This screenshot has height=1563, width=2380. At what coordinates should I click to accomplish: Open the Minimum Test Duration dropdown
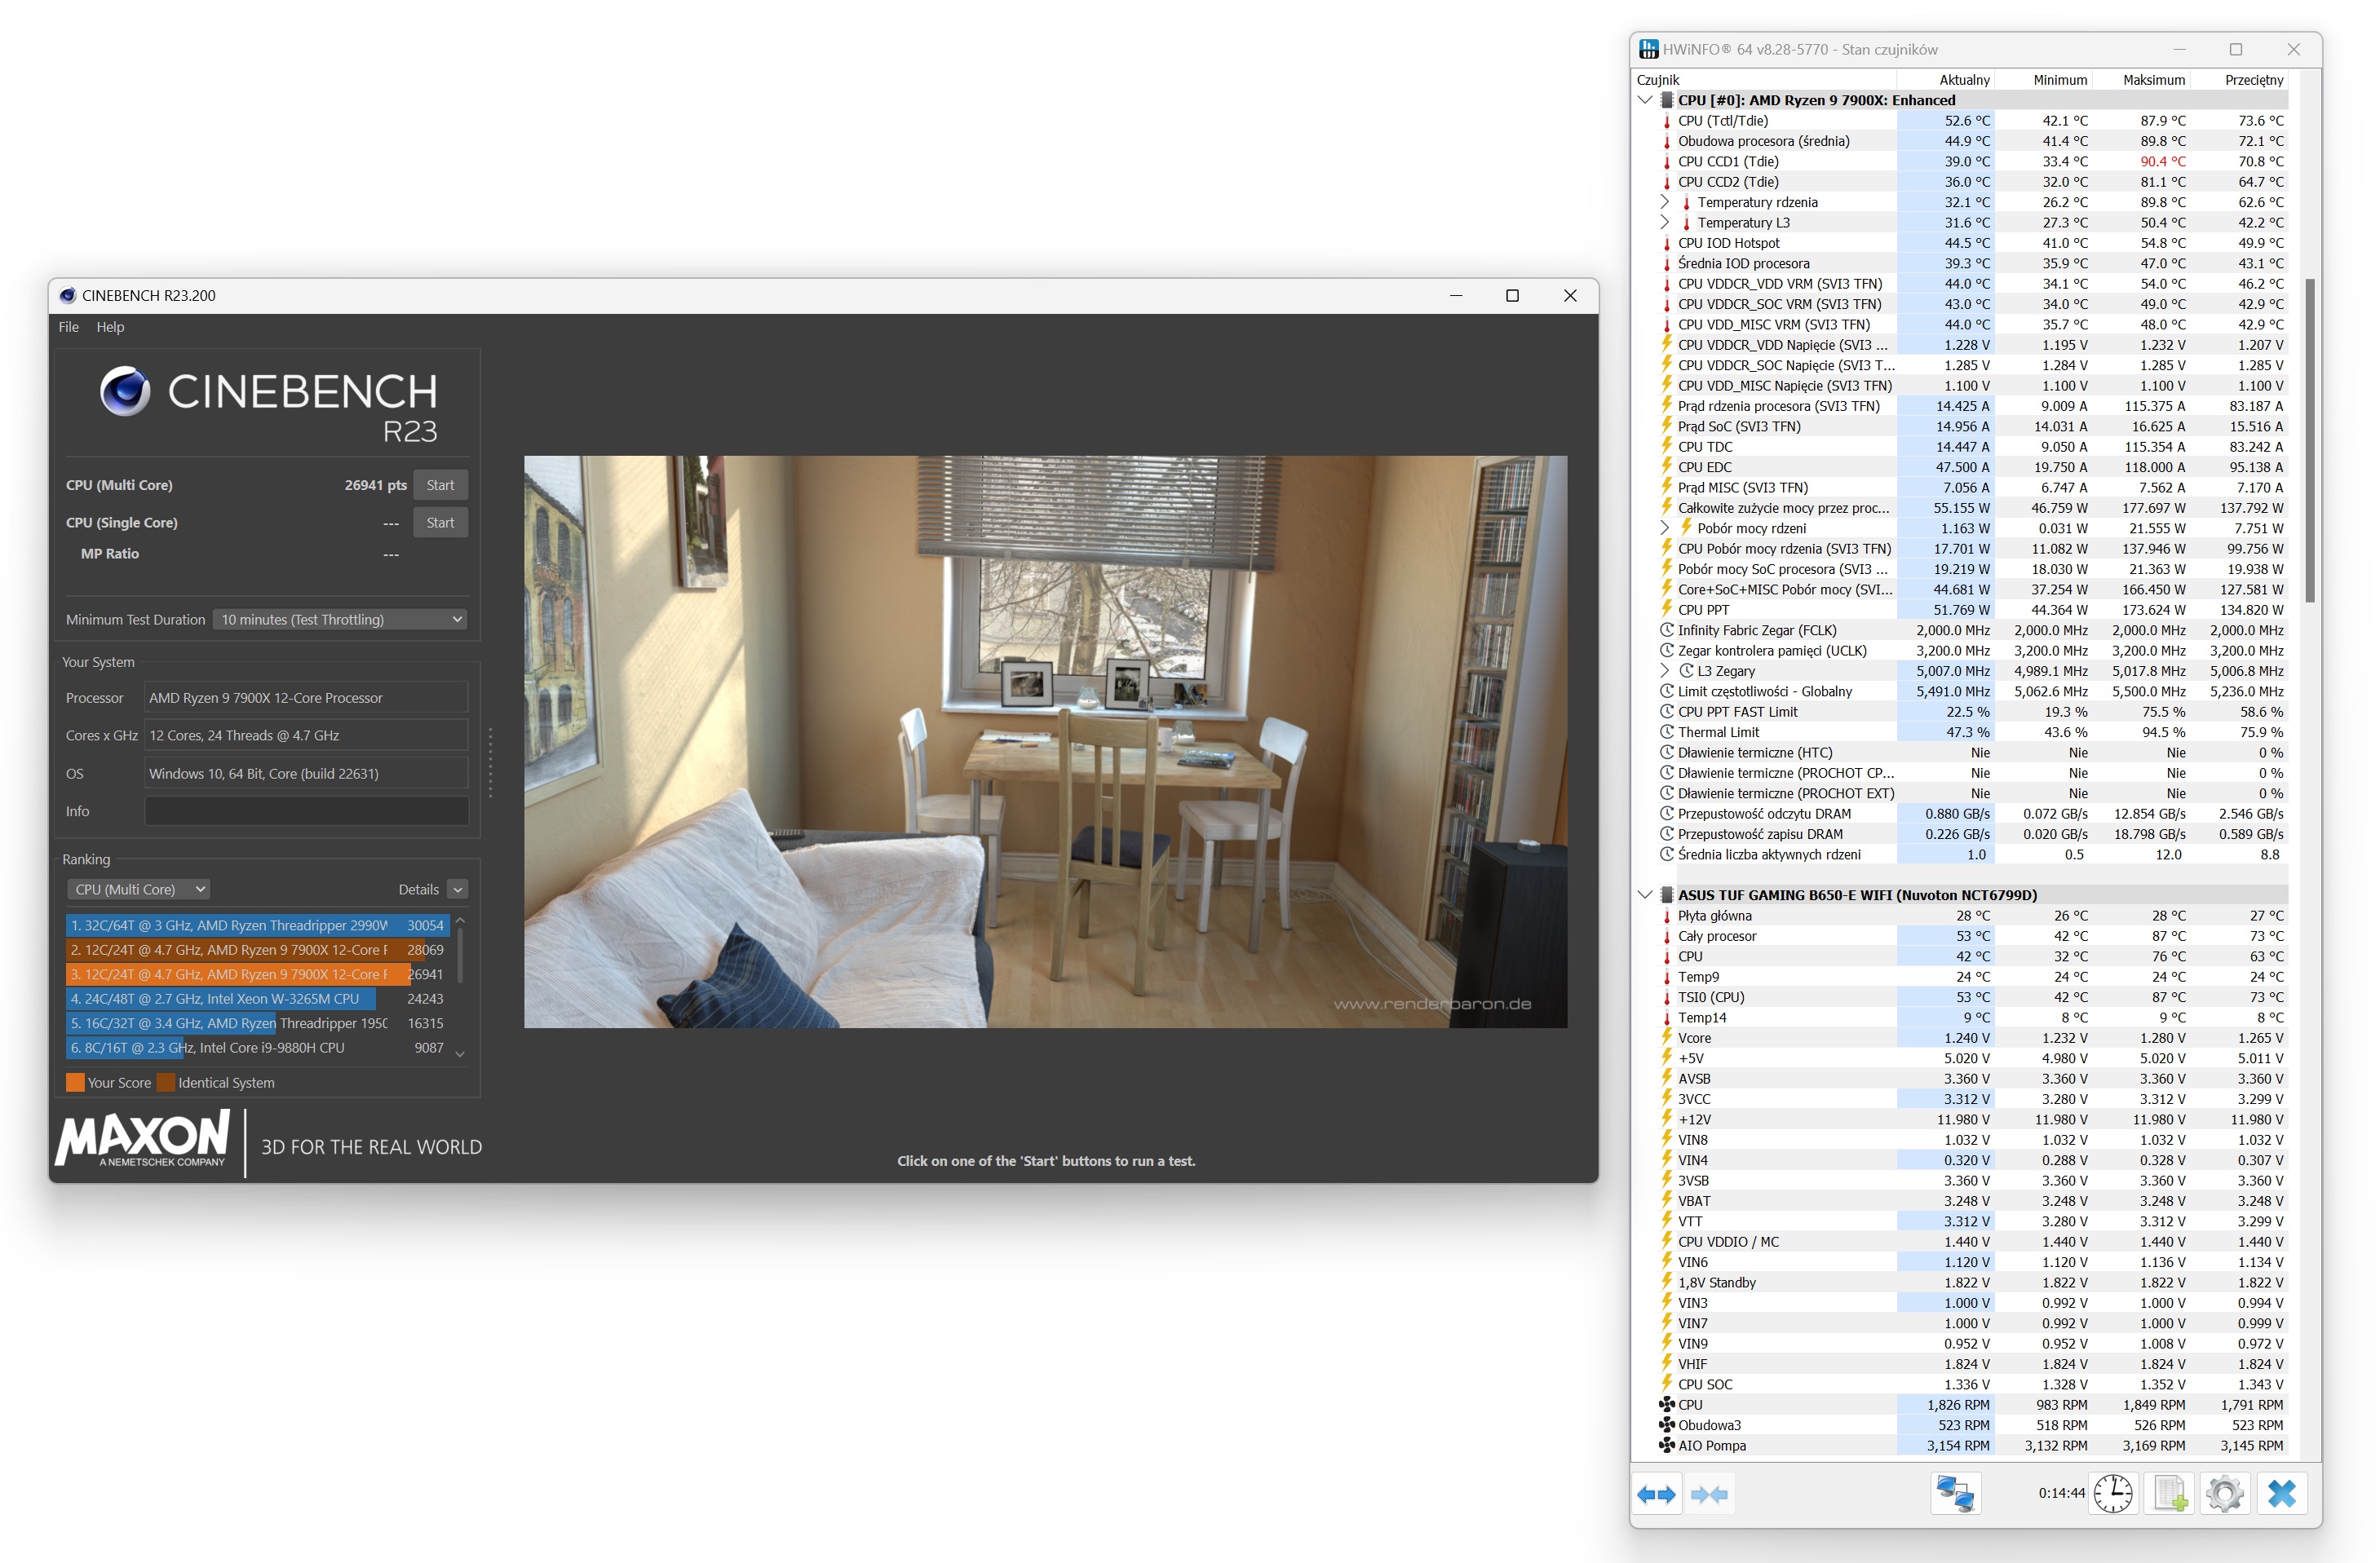click(x=342, y=620)
